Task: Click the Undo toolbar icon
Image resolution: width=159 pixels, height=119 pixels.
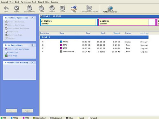Action: click(6, 9)
